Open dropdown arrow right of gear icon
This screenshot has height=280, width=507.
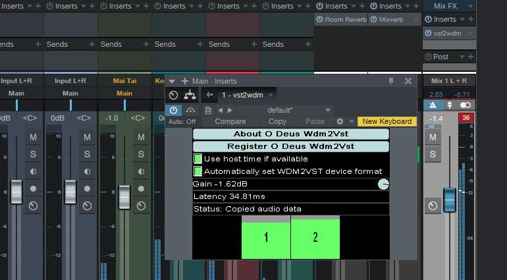point(351,122)
